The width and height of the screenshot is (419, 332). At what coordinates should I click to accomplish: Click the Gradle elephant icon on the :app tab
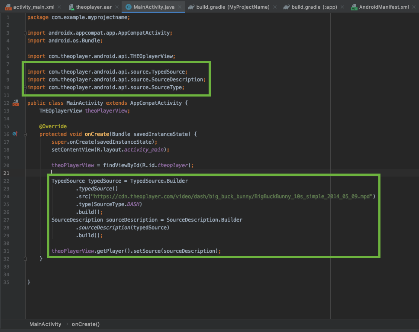286,7
